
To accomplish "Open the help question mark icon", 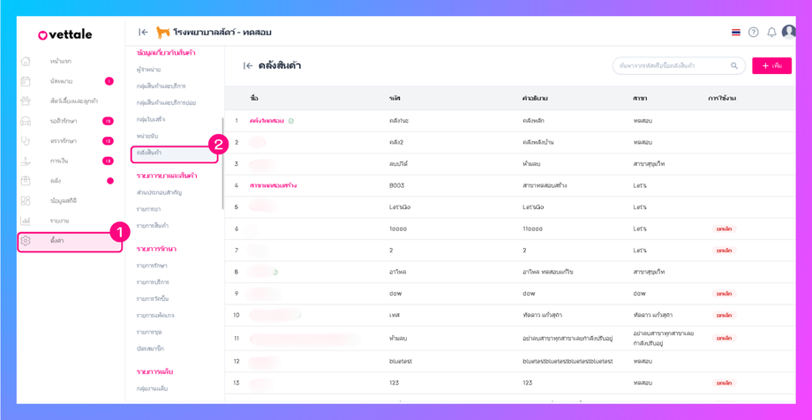I will [x=754, y=33].
